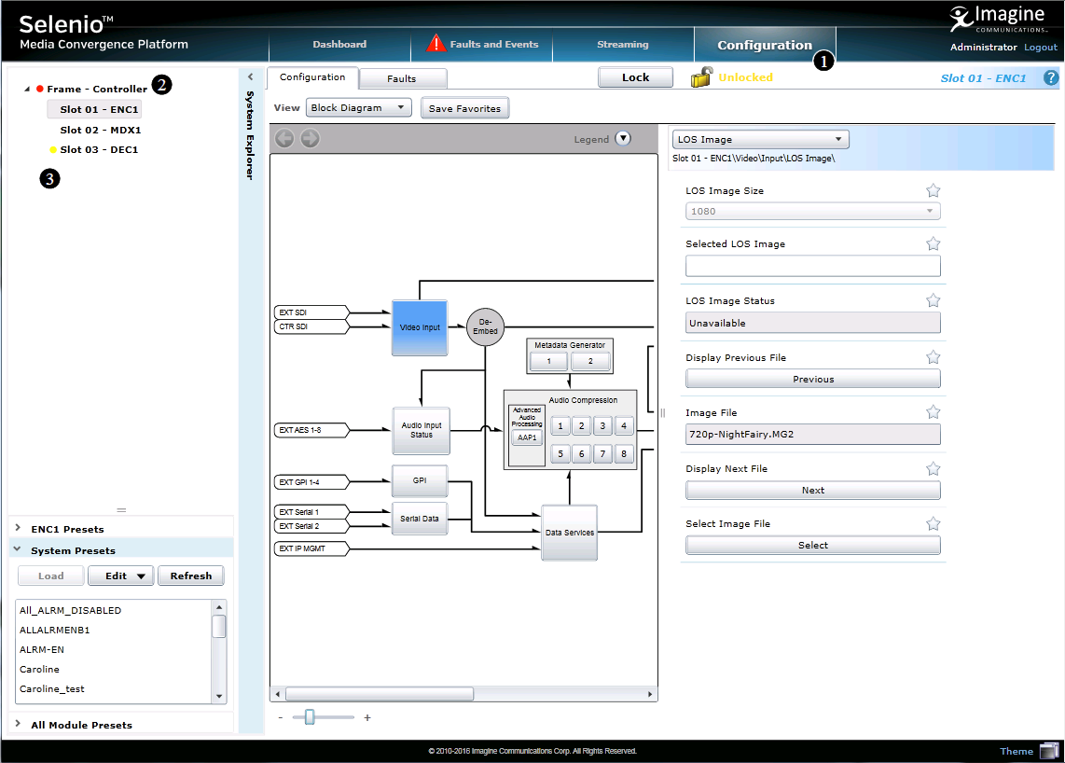This screenshot has height=763, width=1065.
Task: Favorite the Select Image File star
Action: pyautogui.click(x=934, y=524)
